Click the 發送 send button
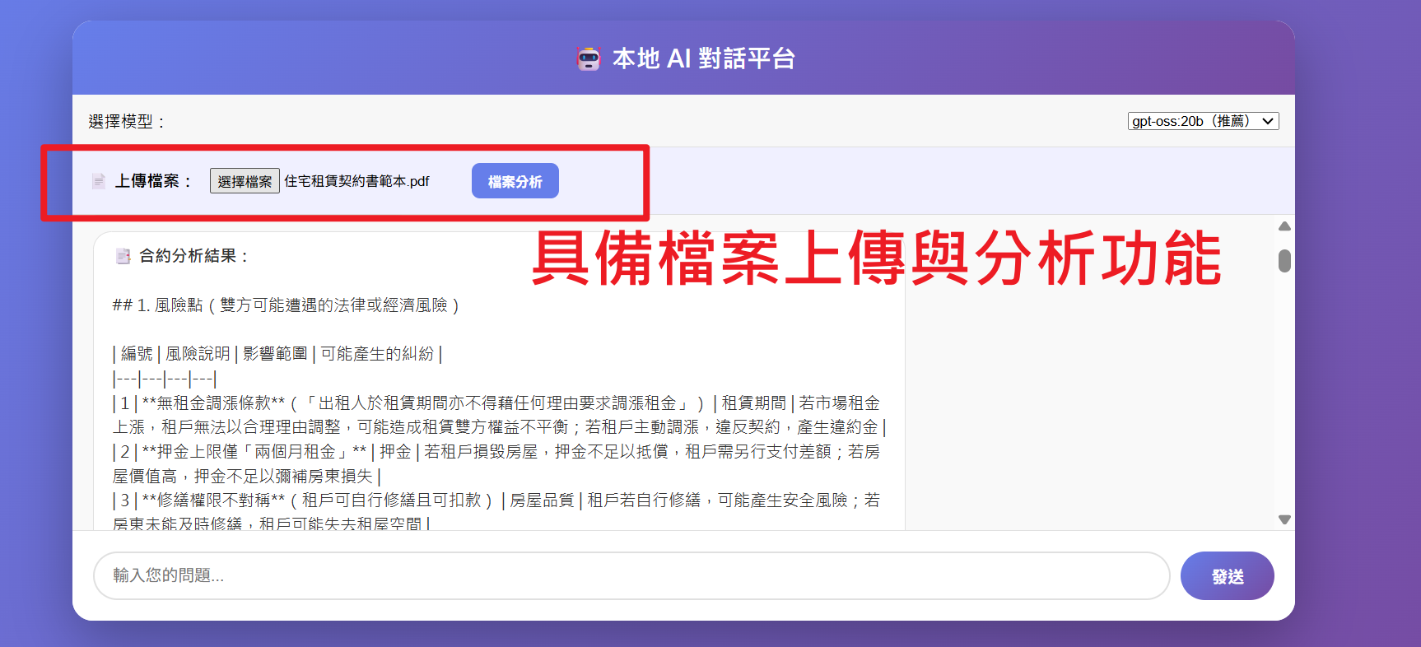This screenshot has height=647, width=1421. pos(1228,576)
